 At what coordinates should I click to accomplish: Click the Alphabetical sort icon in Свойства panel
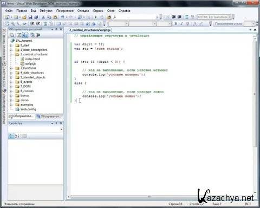[17, 136]
